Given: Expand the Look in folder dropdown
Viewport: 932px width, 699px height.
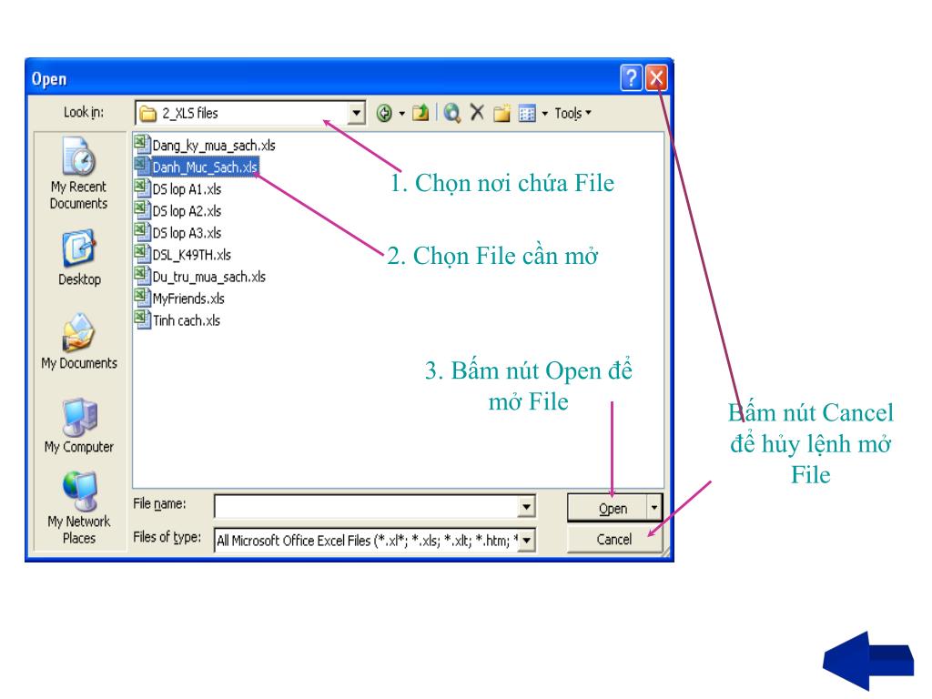Looking at the screenshot, I should tap(356, 112).
